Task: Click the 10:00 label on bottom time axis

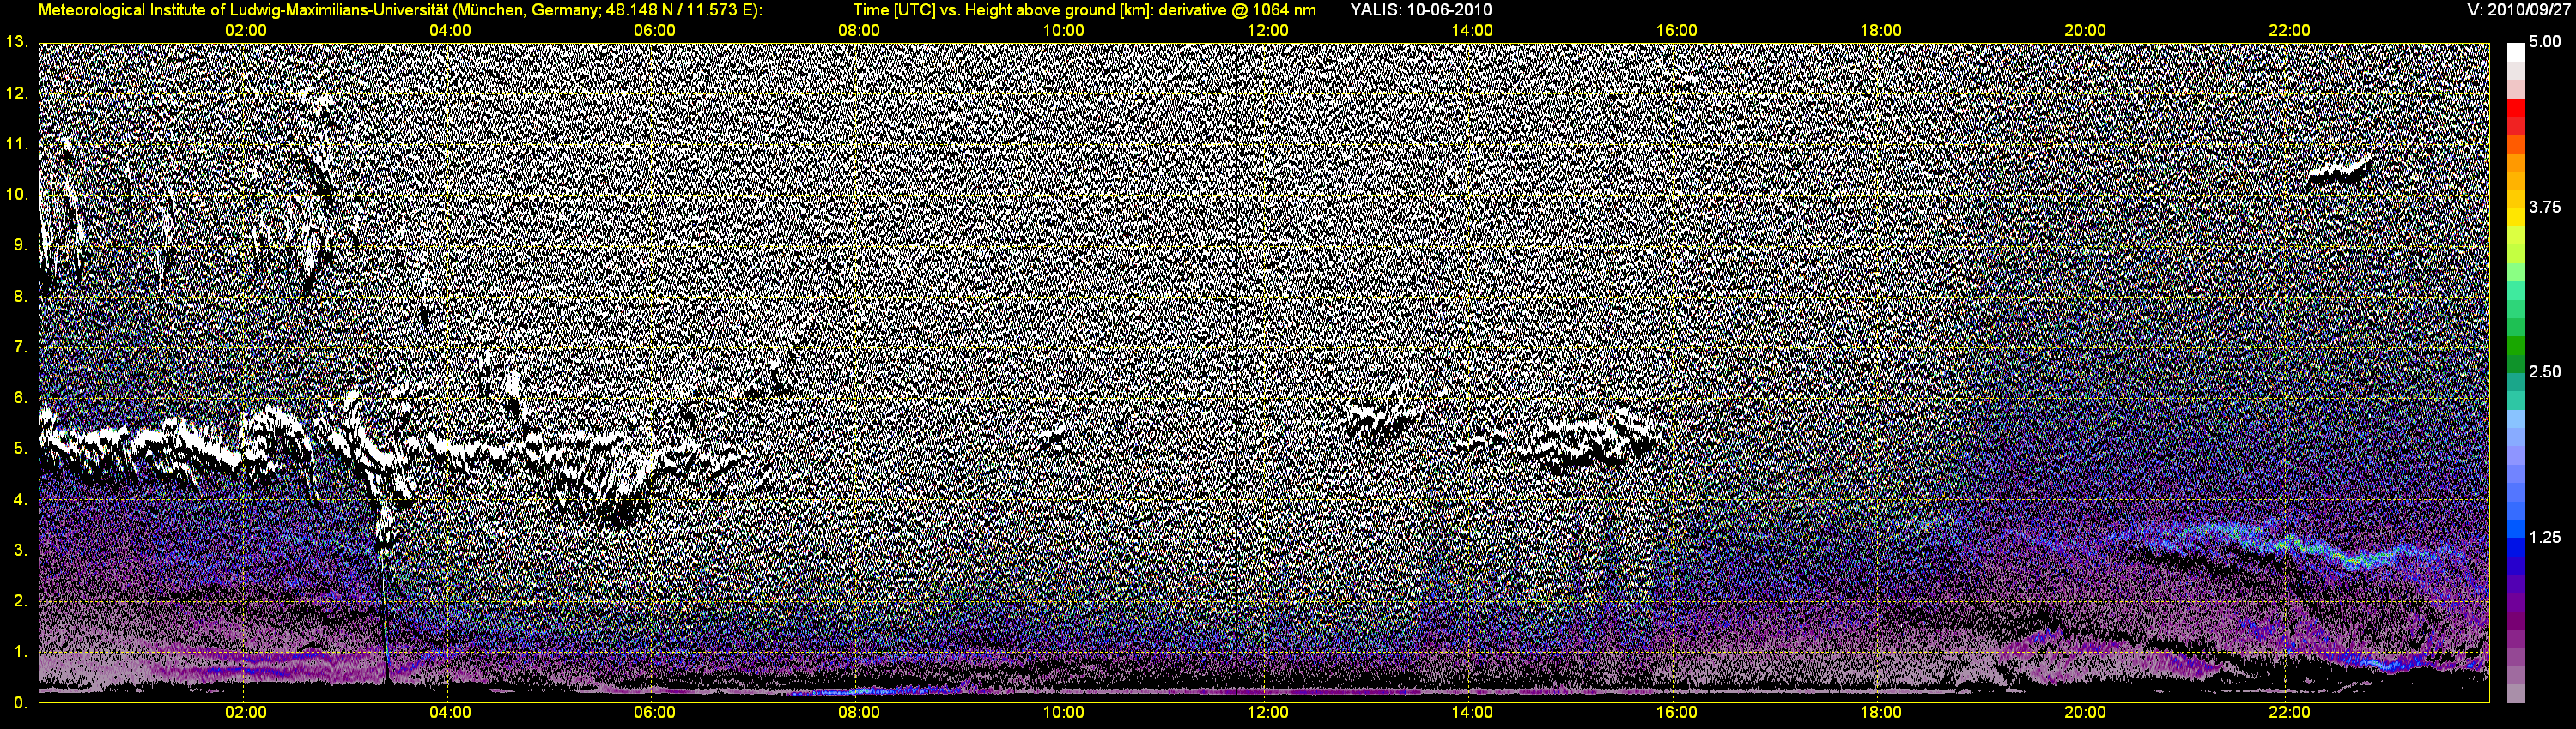Action: [x=1063, y=713]
